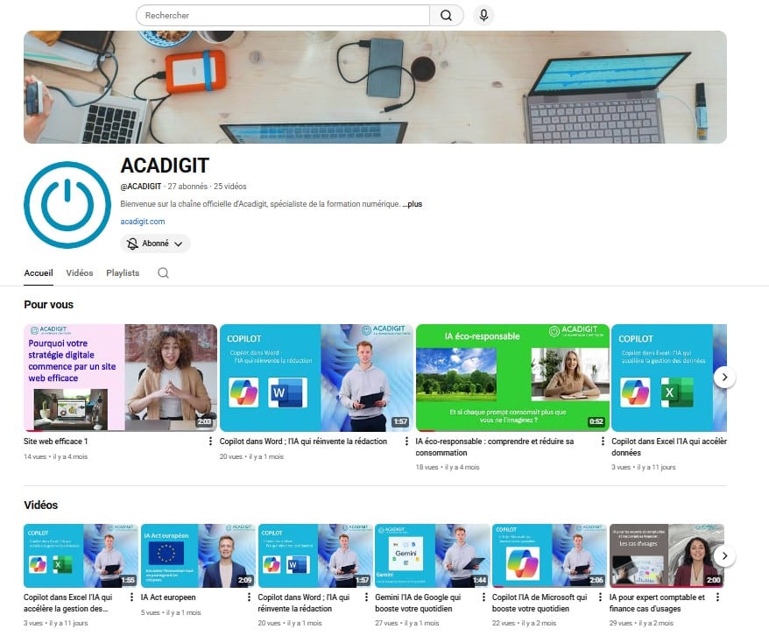
Task: Click the "25 vidéos" count text
Action: pyautogui.click(x=230, y=187)
